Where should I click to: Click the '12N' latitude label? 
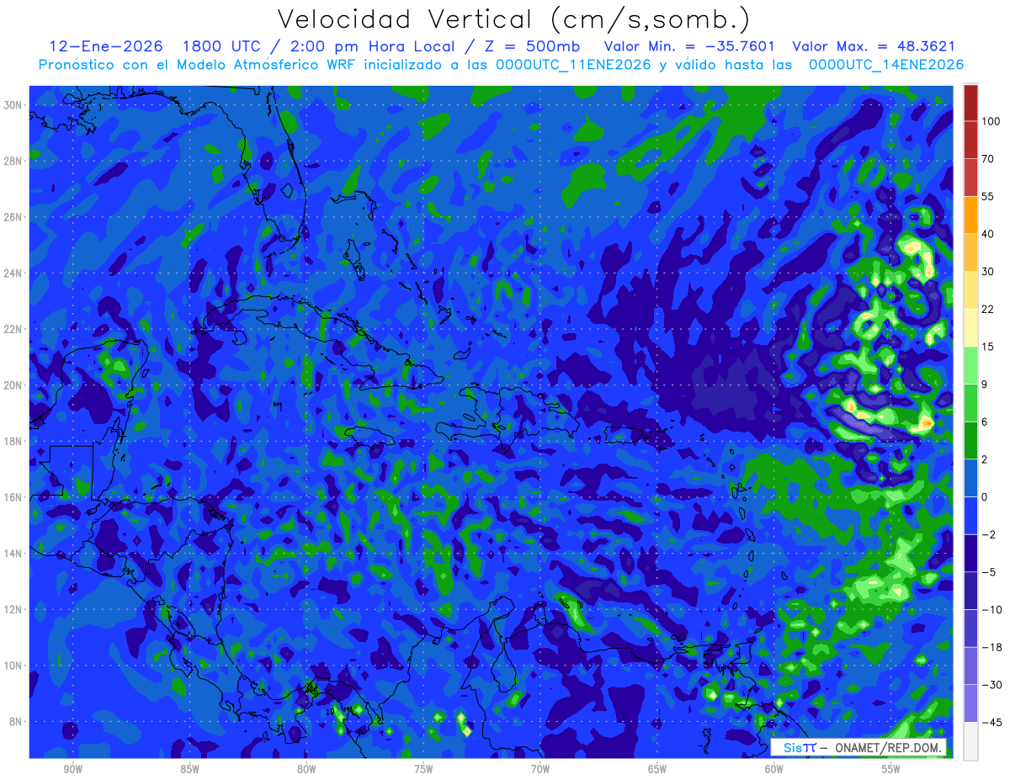click(14, 609)
